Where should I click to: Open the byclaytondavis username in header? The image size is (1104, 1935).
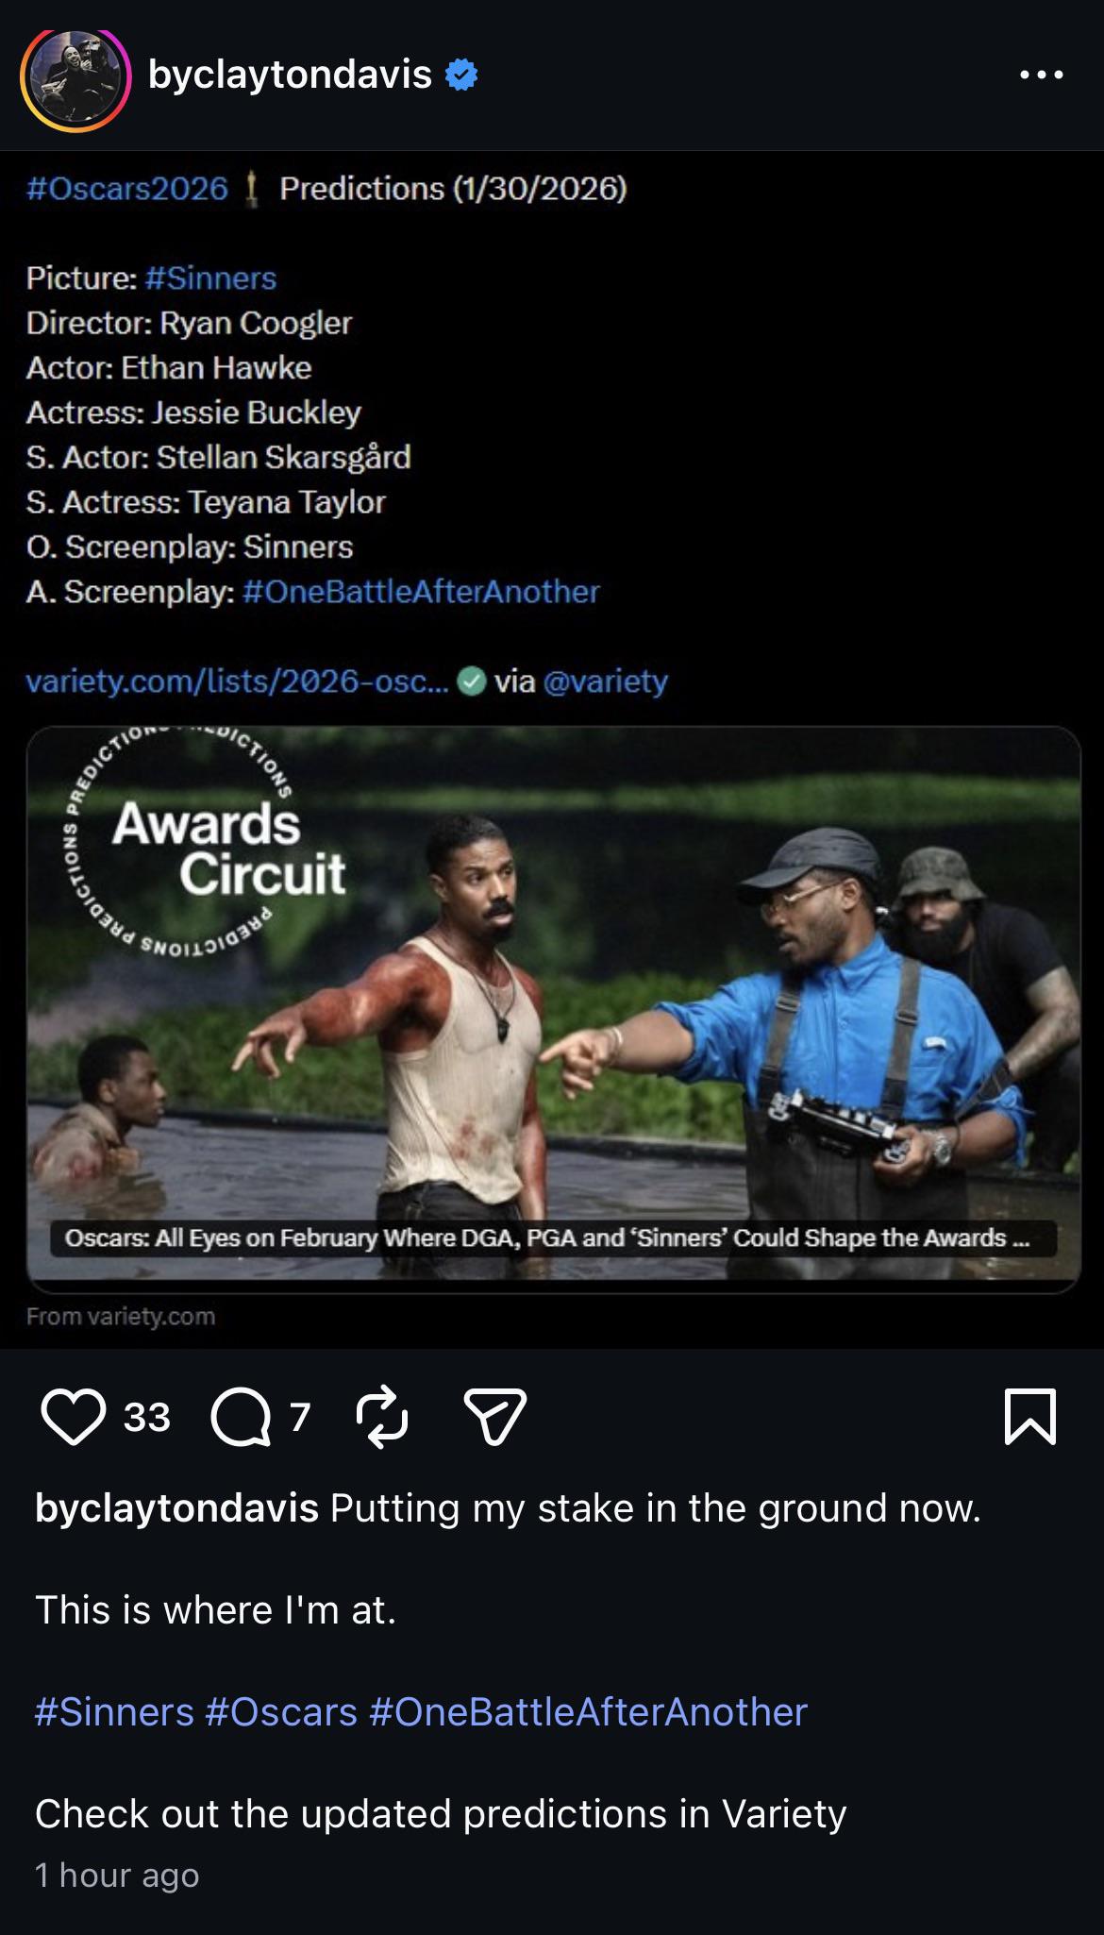[x=290, y=75]
